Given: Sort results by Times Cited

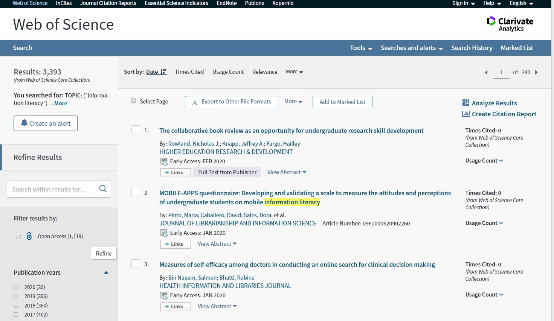Looking at the screenshot, I should pyautogui.click(x=189, y=72).
